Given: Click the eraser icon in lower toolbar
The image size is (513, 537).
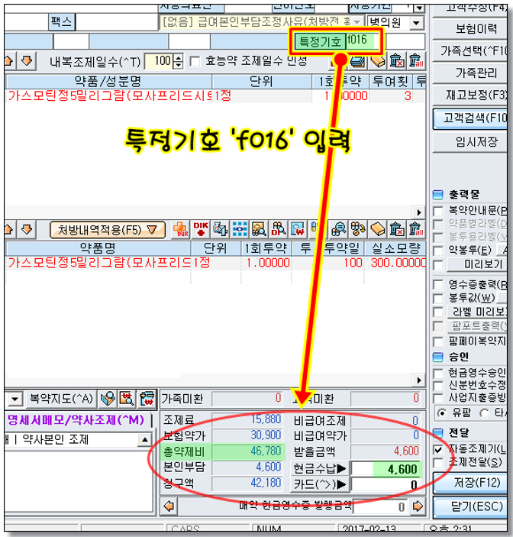Looking at the screenshot, I should coord(378,228).
